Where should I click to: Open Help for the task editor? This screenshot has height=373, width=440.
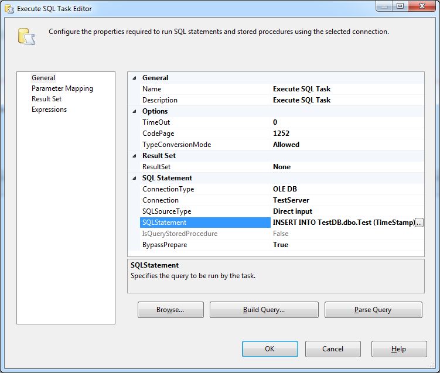click(398, 349)
